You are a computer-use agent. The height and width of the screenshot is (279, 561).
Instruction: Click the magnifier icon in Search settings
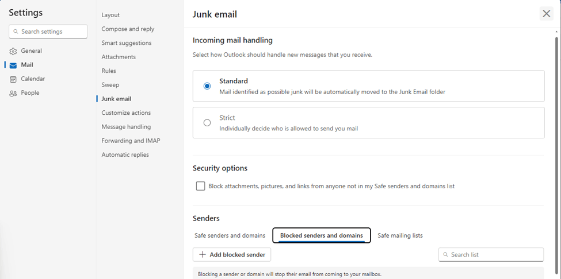pos(16,32)
